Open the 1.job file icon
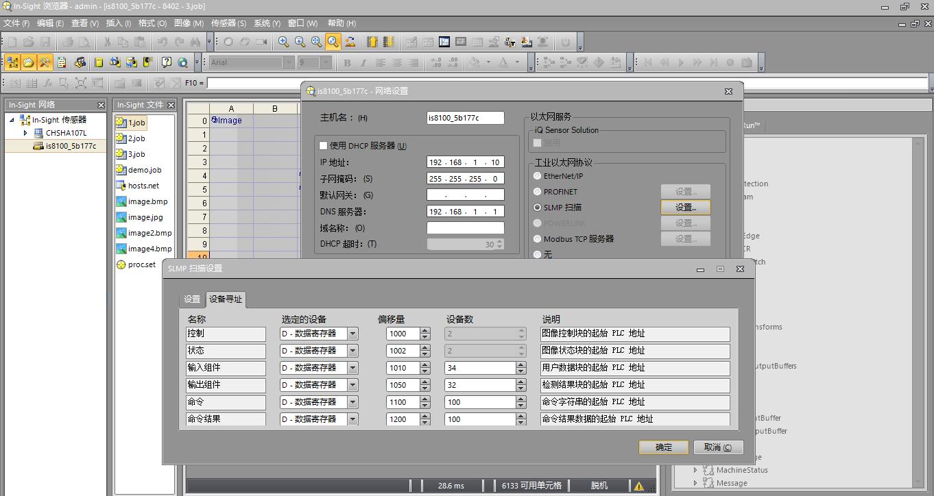 coord(121,123)
